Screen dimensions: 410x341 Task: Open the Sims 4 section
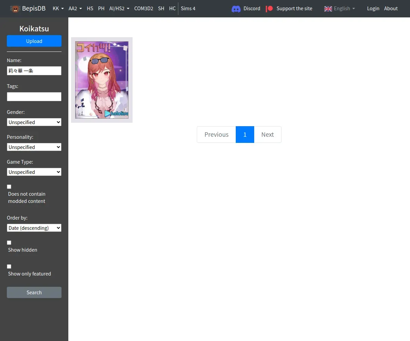(188, 9)
